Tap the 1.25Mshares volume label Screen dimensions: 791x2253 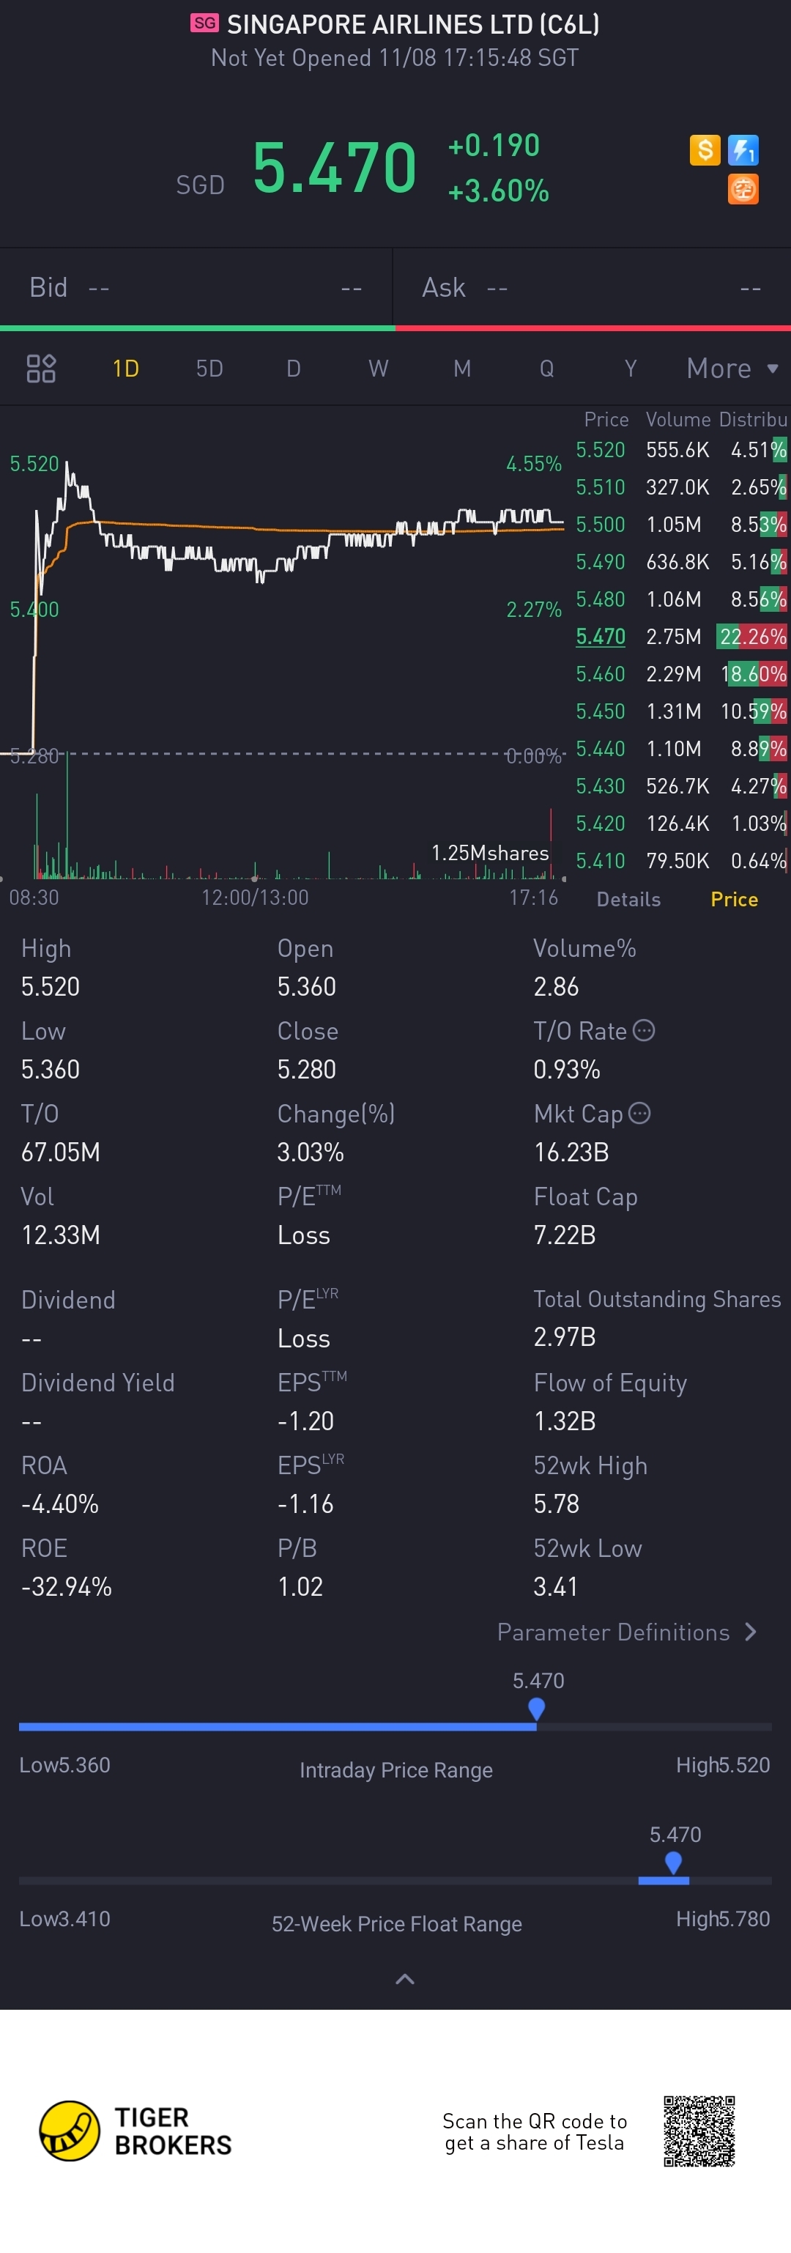[490, 853]
